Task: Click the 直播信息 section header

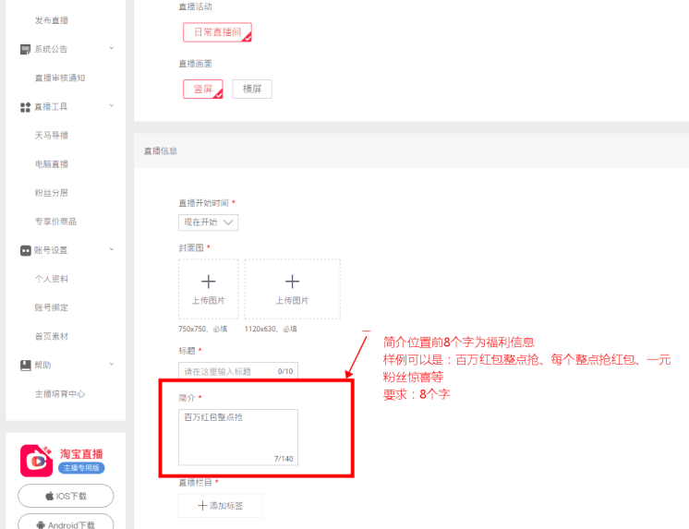Action: [161, 151]
